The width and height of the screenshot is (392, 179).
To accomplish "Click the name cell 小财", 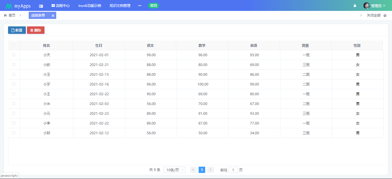I will point(47,133).
